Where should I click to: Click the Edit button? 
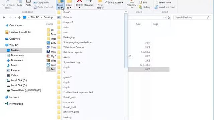pyautogui.click(x=143, y=3)
